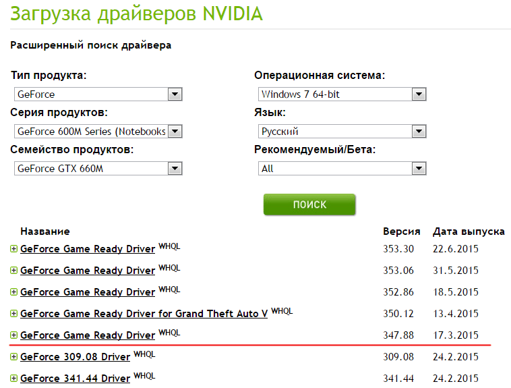Expand the Grand Theft Auto V driver row

coord(13,314)
